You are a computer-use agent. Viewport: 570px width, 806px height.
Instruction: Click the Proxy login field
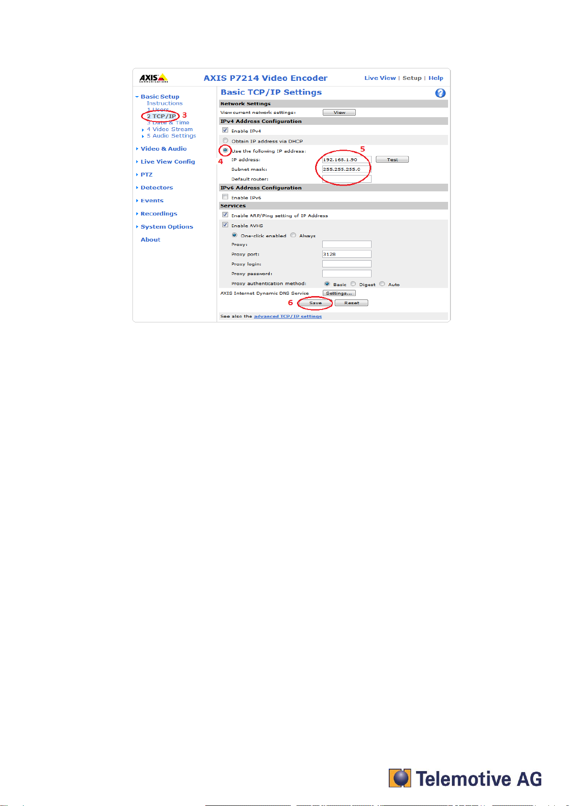coord(347,264)
